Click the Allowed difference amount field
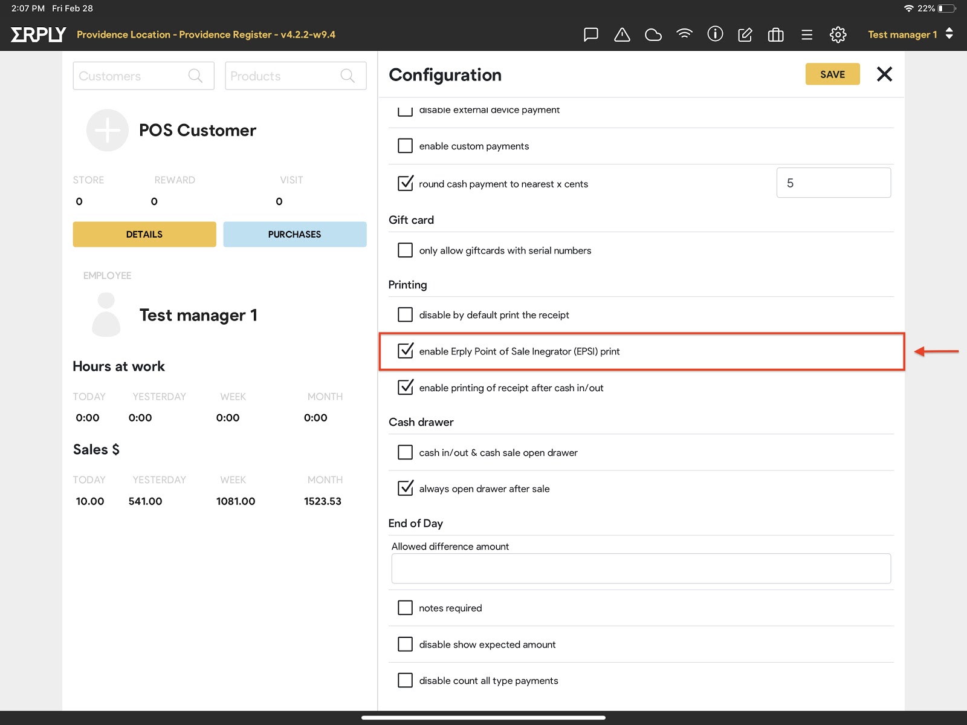The height and width of the screenshot is (725, 967). tap(641, 568)
